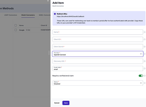Image resolution: width=146 pixels, height=107 pixels.
Task: Cancel adding the item
Action: tap(57, 103)
